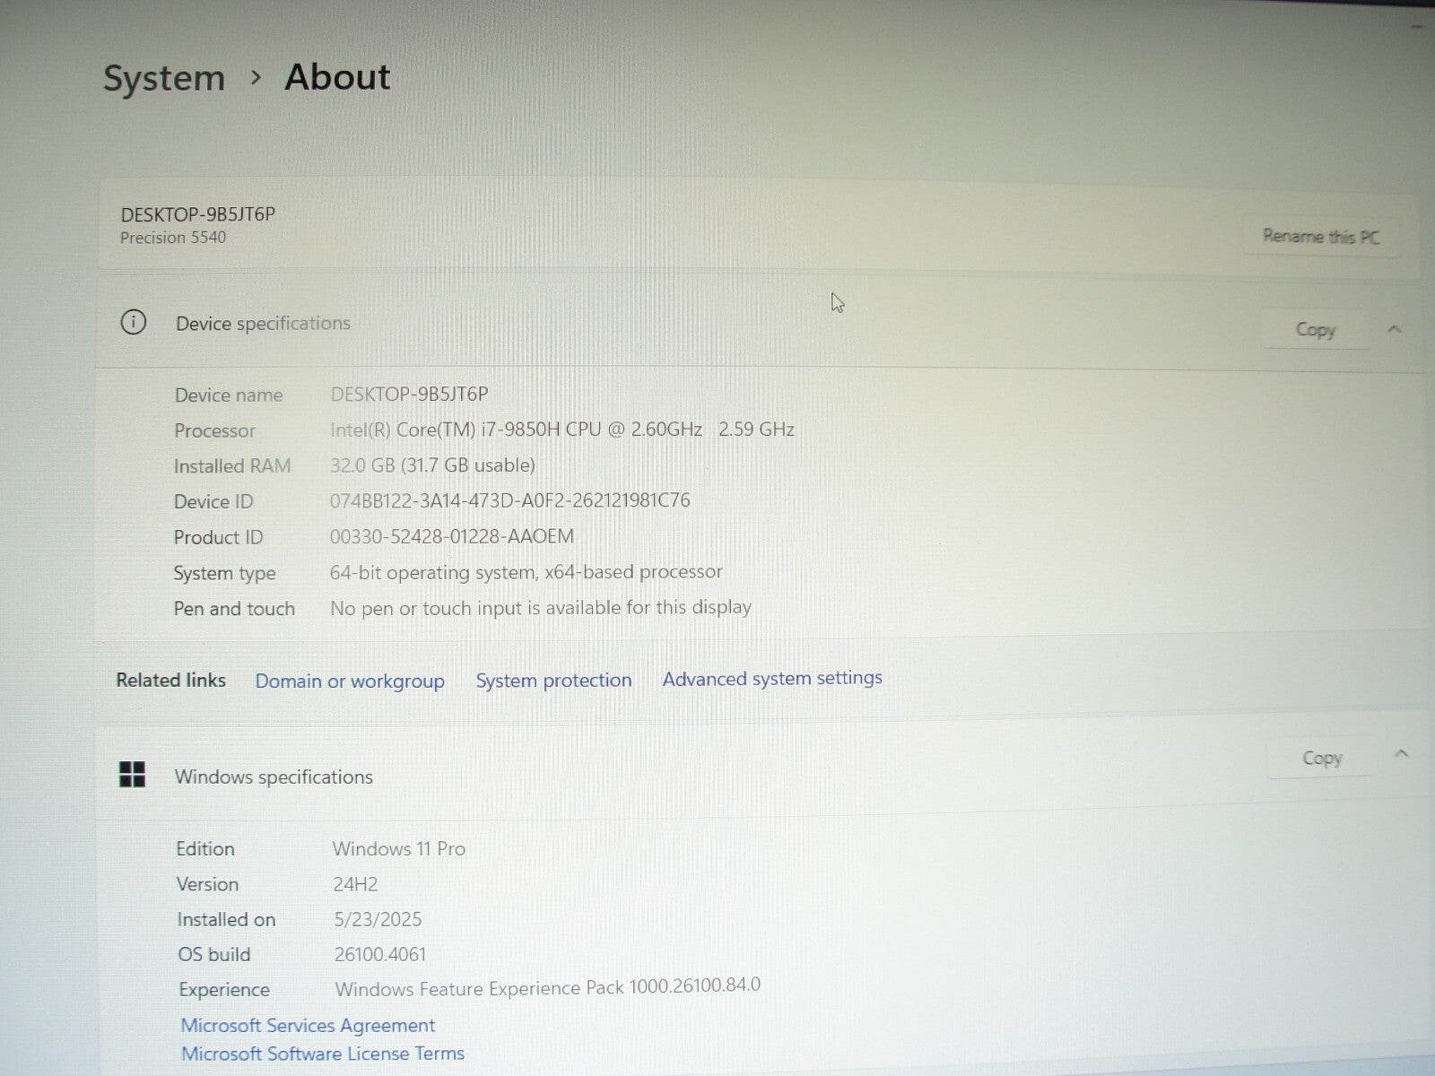Click the breadcrumb chevron between System and About

256,78
